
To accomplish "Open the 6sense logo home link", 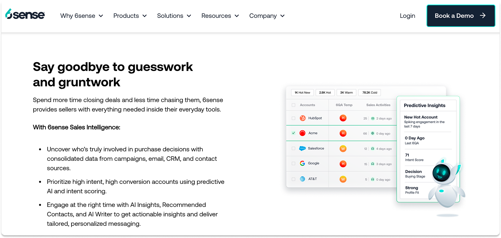I will pyautogui.click(x=25, y=14).
